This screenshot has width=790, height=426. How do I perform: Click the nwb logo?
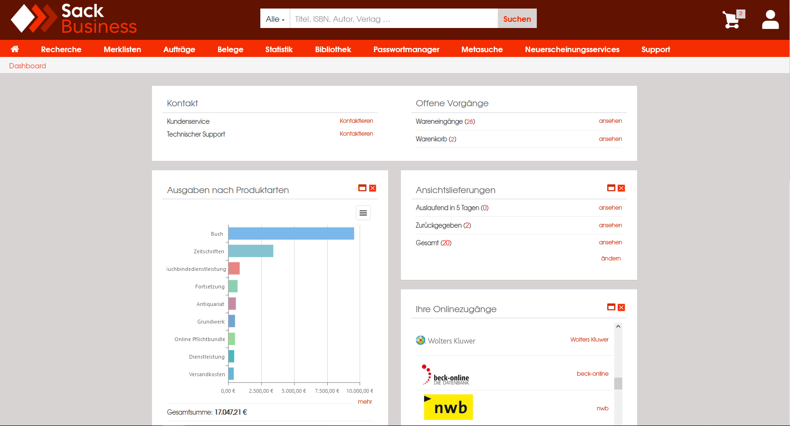click(x=448, y=407)
